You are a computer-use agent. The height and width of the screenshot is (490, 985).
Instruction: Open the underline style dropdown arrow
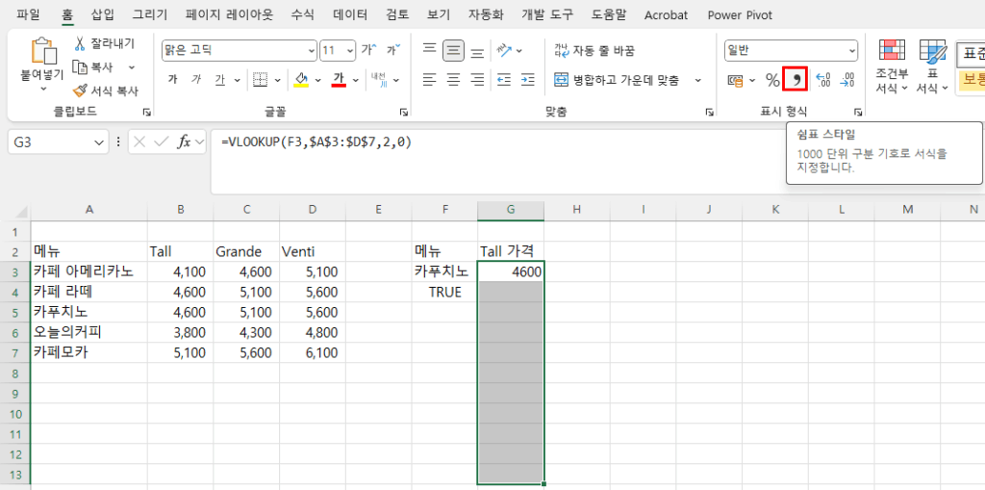(237, 80)
